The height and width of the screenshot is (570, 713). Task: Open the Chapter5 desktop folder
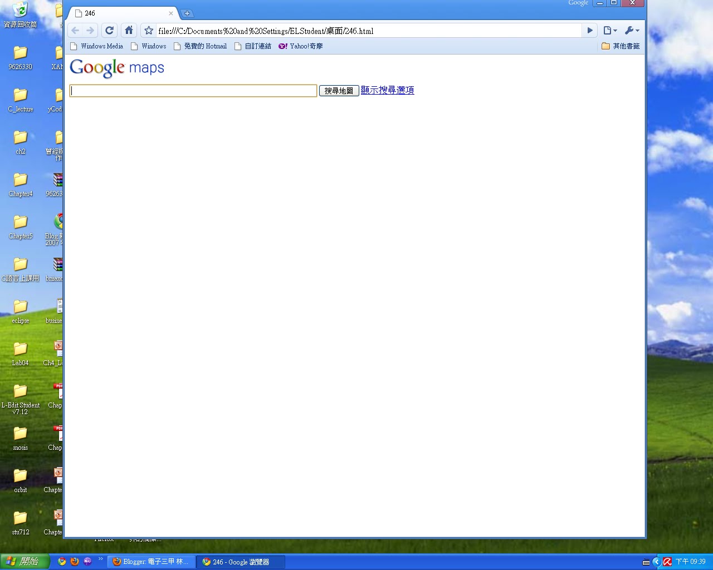point(20,227)
